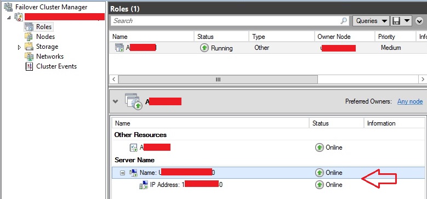Open the Queries dropdown

point(371,21)
